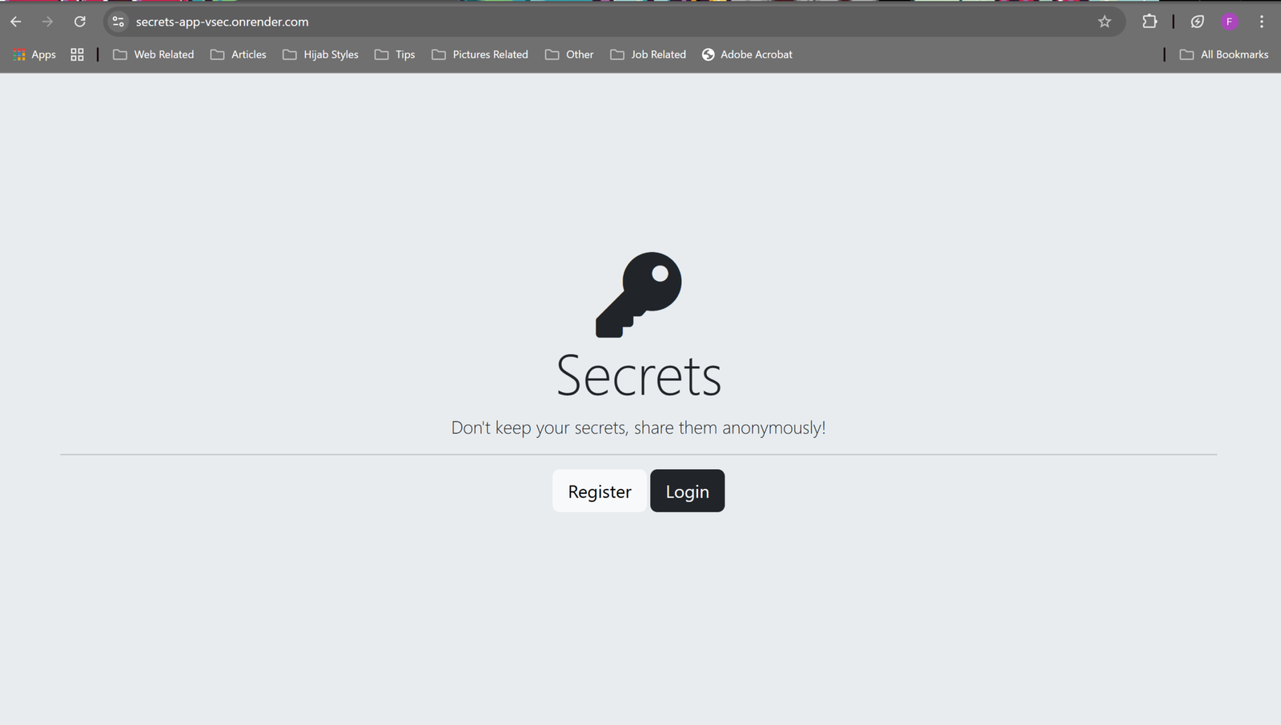Click the Login button
This screenshot has width=1281, height=725.
(687, 491)
